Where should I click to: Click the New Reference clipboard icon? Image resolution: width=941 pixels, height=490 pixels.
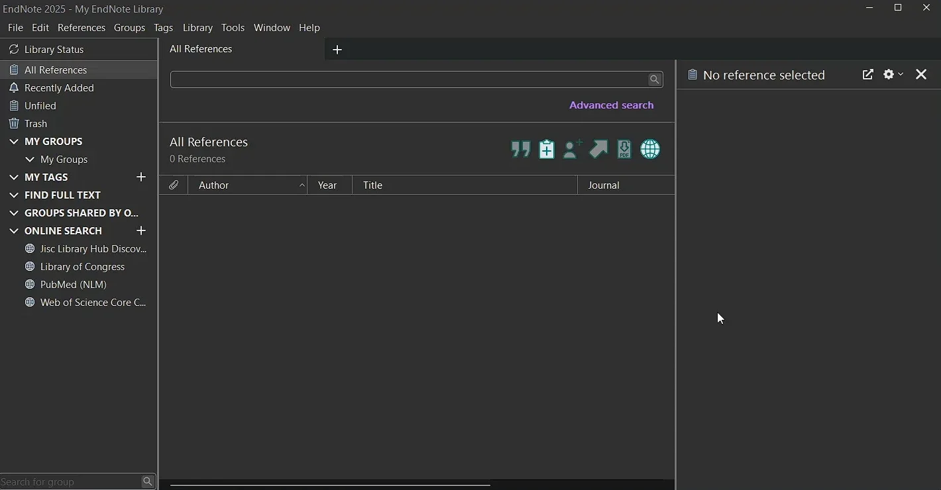tap(547, 149)
